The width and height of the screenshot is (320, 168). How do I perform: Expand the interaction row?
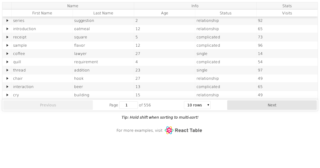pos(7,87)
